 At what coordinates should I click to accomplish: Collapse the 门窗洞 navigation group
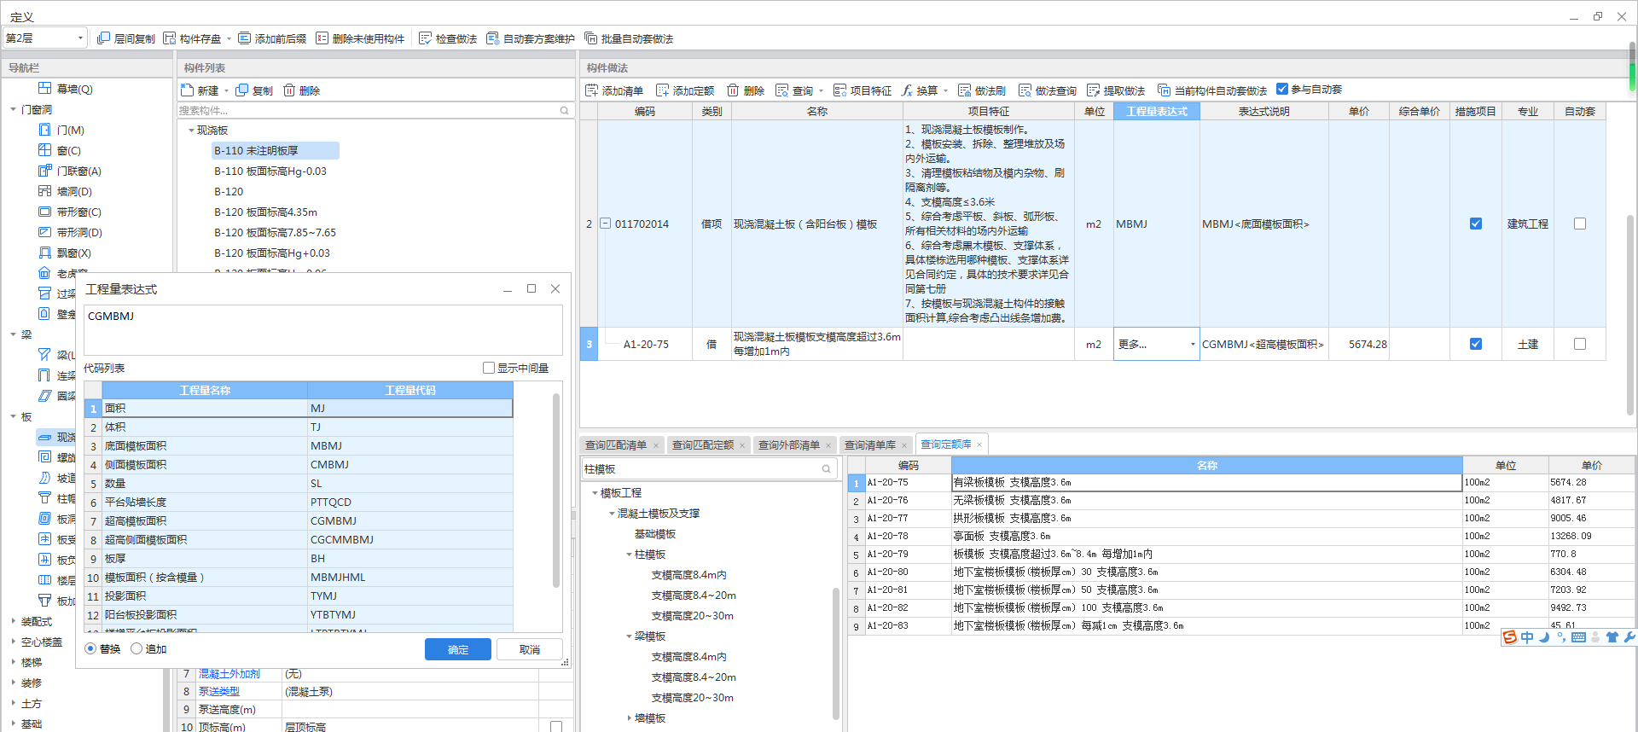click(x=14, y=109)
